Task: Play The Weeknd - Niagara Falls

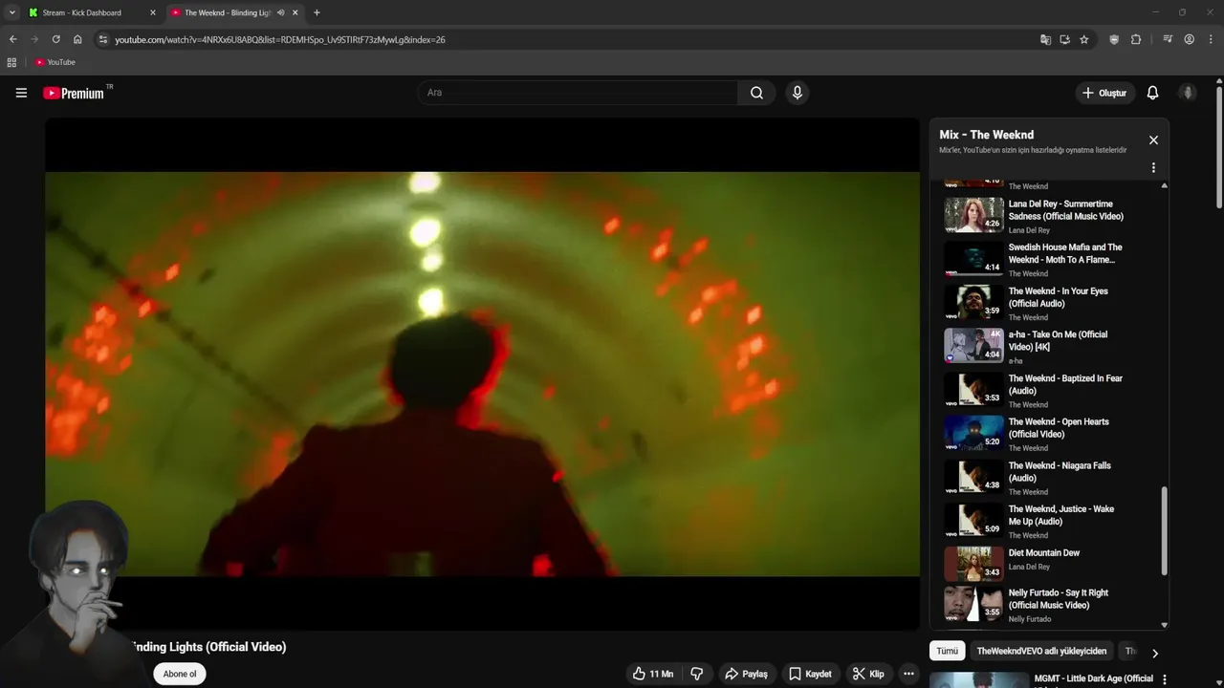Action: pyautogui.click(x=1048, y=477)
